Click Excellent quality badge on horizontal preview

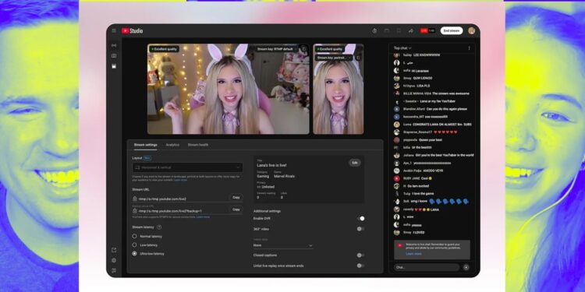click(x=164, y=49)
